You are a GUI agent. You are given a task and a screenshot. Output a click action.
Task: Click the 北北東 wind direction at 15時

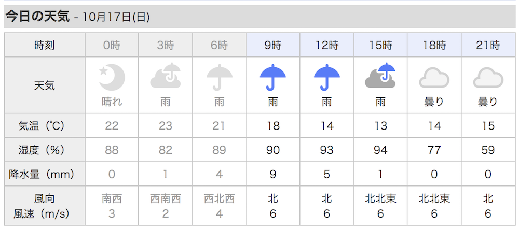(x=380, y=198)
